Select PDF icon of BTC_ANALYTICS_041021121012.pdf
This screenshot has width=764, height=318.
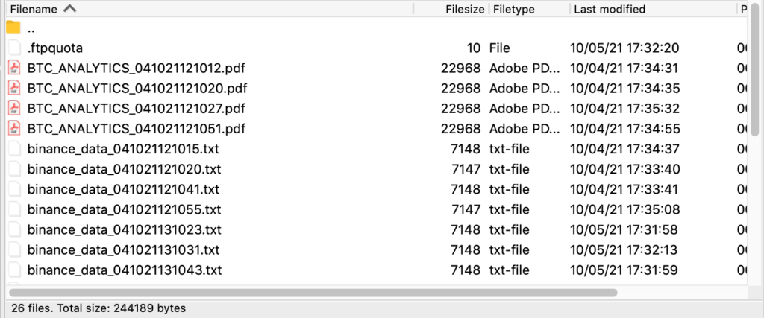(15, 68)
